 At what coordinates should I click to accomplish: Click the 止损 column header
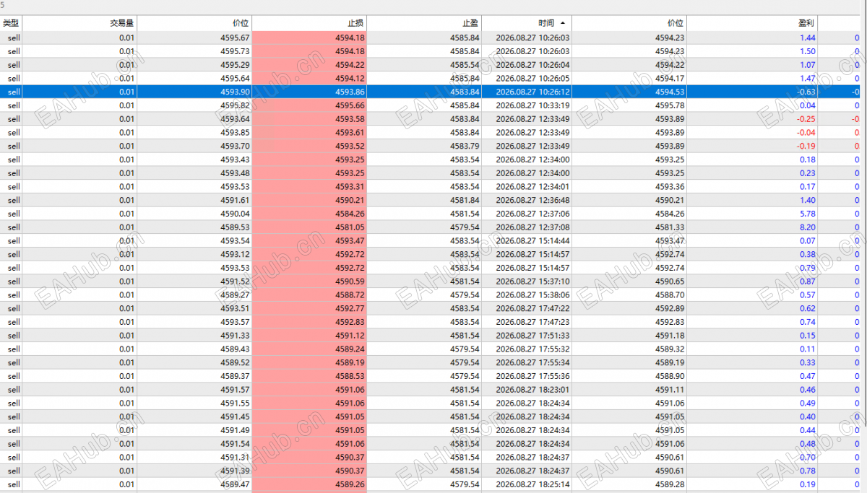[309, 23]
